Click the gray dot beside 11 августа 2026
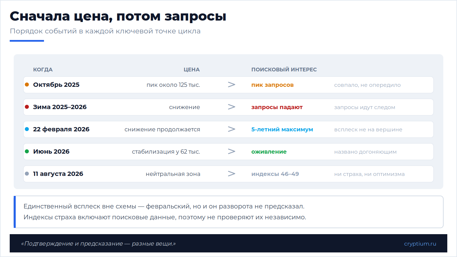 point(27,174)
